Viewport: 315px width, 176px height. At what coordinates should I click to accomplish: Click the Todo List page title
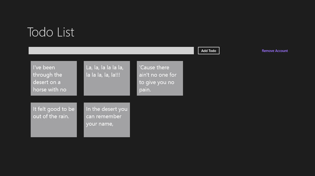click(51, 32)
